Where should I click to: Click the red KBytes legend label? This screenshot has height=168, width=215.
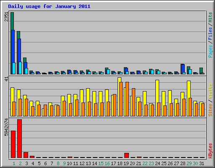pos(210,151)
